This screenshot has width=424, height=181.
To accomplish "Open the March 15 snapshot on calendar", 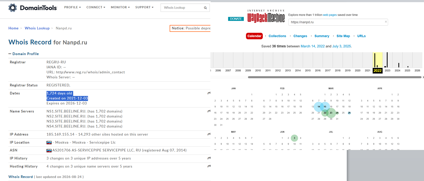I will (325, 107).
